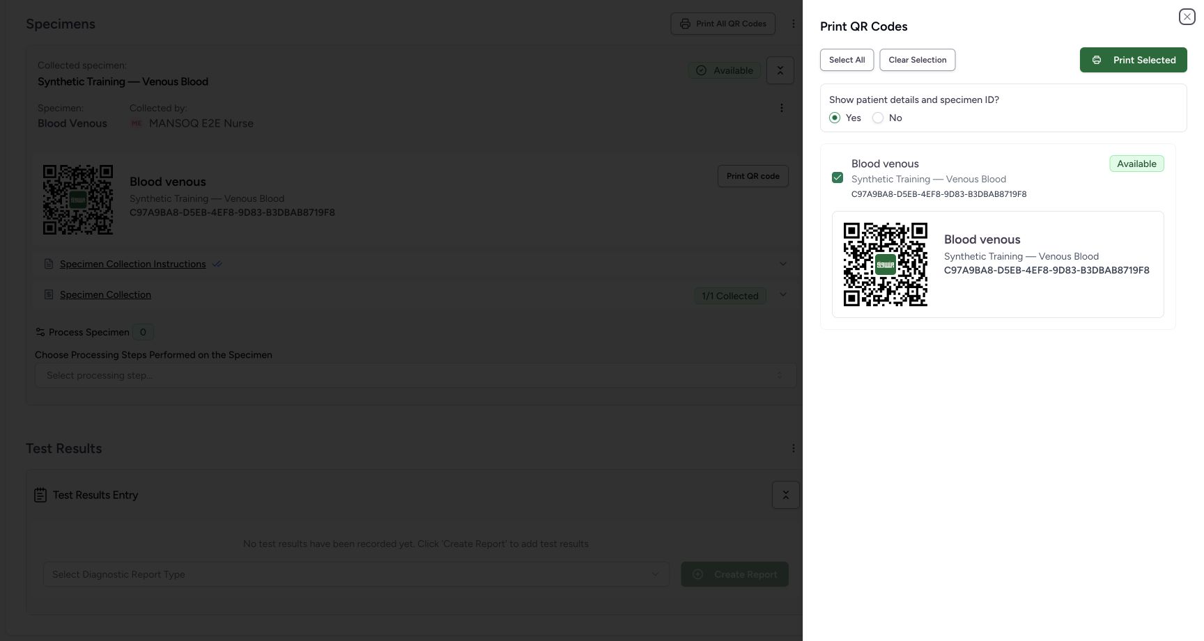
Task: Collapse the collected specimen card
Action: click(x=780, y=70)
